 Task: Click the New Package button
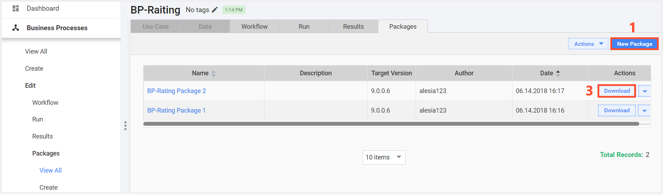(635, 44)
